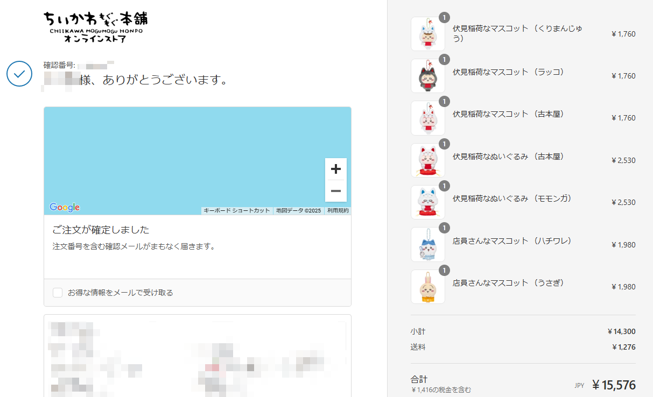Screen dimensions: 653x397
Task: Zoom in the map with the plus button
Action: (336, 169)
